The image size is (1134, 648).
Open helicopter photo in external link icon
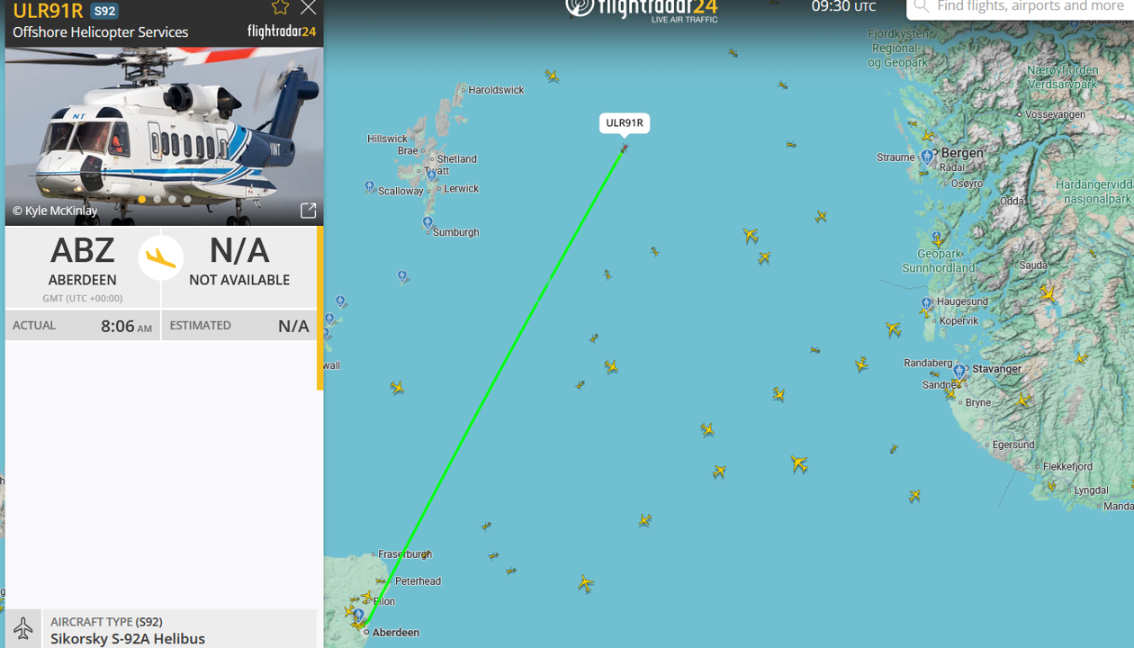pos(308,211)
